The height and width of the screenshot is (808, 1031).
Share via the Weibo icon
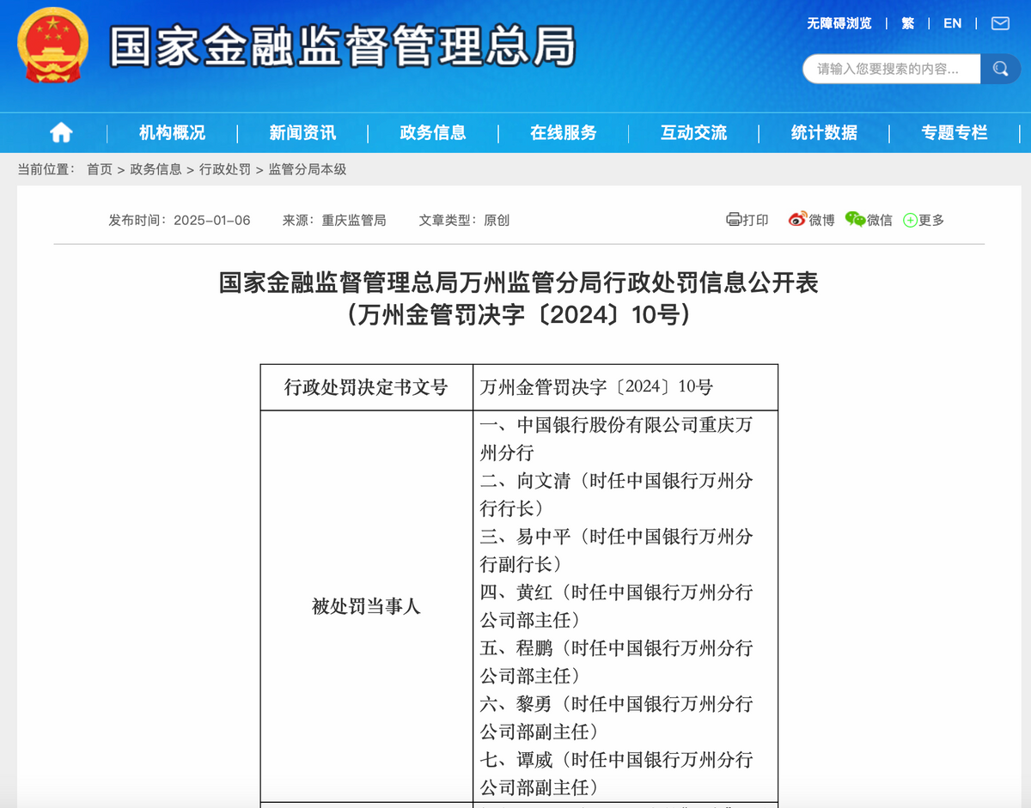(x=797, y=220)
